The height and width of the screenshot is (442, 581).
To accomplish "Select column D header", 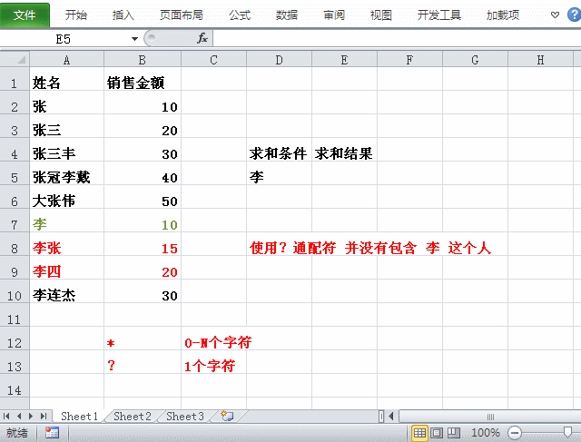I will pos(279,60).
